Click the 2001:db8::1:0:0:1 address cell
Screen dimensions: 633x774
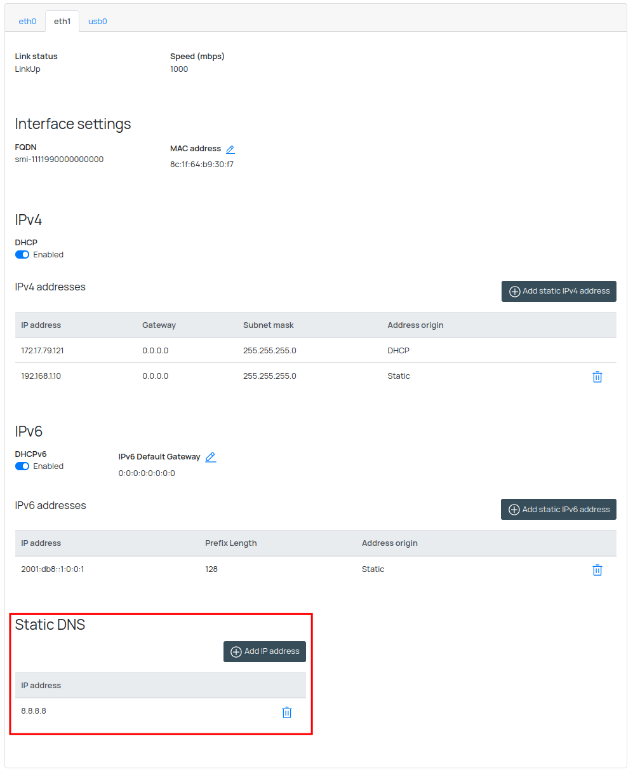pyautogui.click(x=53, y=569)
